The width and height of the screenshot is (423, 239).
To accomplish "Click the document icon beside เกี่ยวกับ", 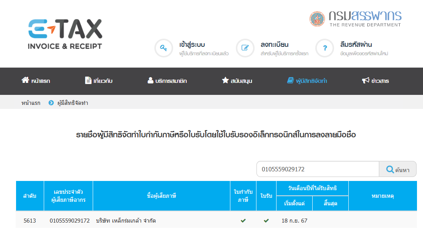I will click(88, 80).
